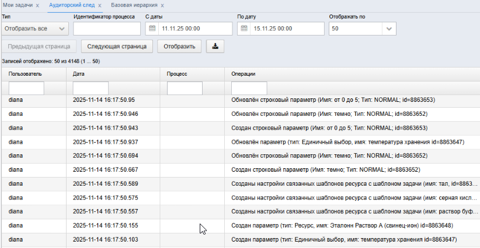Click operation with 'имя: раствор буф'

coord(354,211)
